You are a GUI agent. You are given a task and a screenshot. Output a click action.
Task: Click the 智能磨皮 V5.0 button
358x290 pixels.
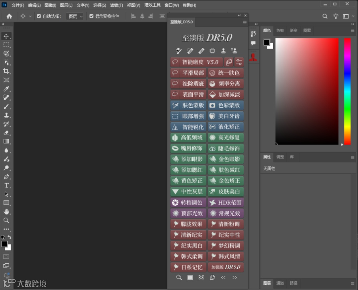197,62
